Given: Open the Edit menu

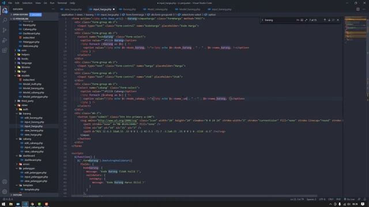Looking at the screenshot, I should [x=17, y=3].
